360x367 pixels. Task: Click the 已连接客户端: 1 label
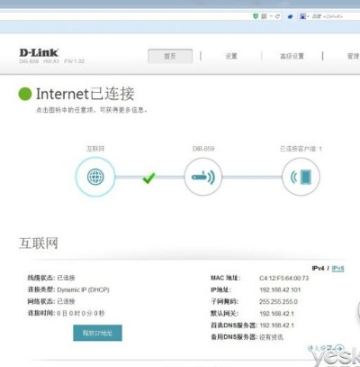[301, 149]
